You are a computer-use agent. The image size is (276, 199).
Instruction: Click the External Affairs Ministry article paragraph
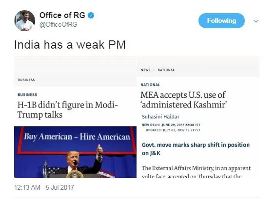click(196, 172)
